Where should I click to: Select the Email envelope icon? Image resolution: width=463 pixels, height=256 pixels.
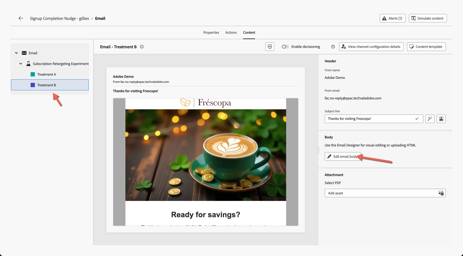coord(24,53)
